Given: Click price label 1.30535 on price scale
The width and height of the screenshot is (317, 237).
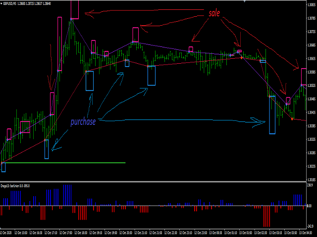Looking at the screenshot, I should pyautogui.click(x=312, y=85).
